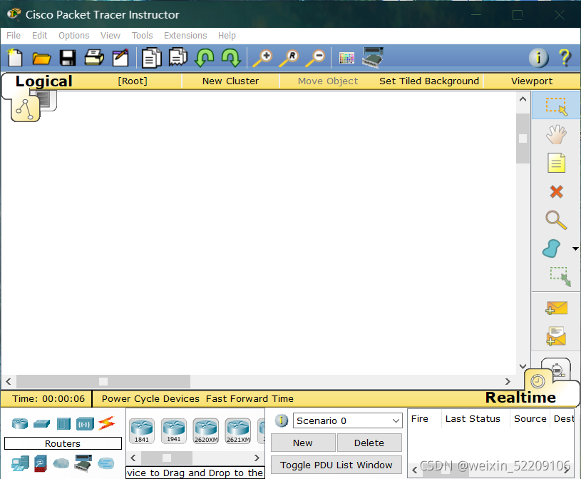581x479 pixels.
Task: Reset zoom with the R magnifier
Action: 289,59
